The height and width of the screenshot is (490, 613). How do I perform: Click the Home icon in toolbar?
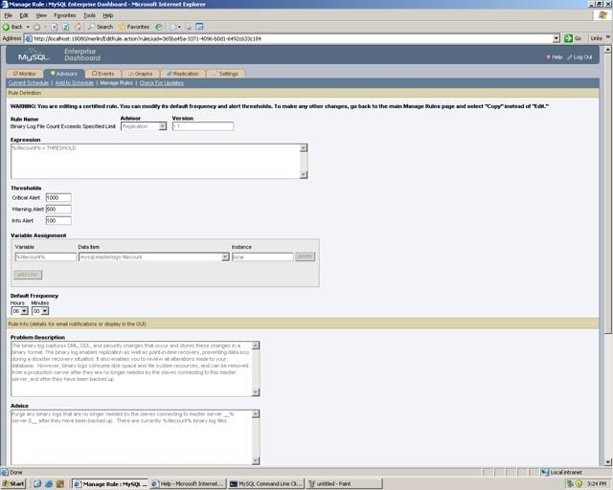(79, 27)
